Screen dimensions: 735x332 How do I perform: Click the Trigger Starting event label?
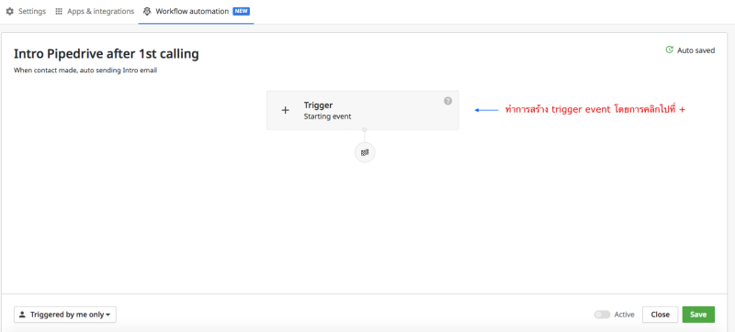(327, 110)
